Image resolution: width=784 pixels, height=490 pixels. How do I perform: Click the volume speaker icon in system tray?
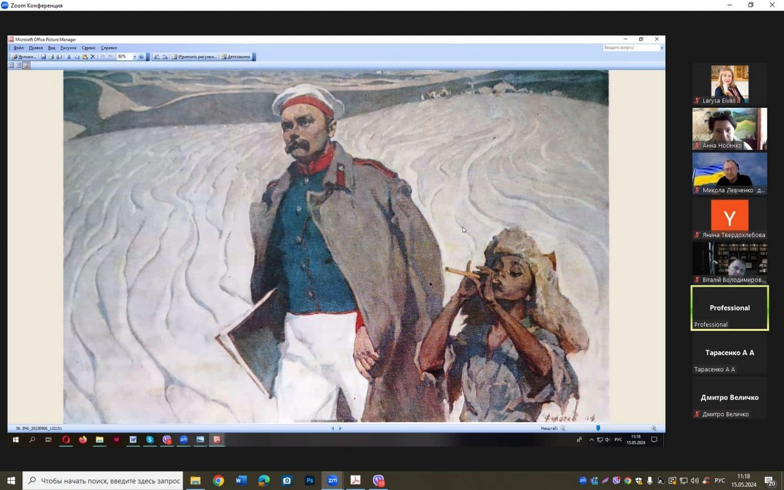click(x=694, y=481)
